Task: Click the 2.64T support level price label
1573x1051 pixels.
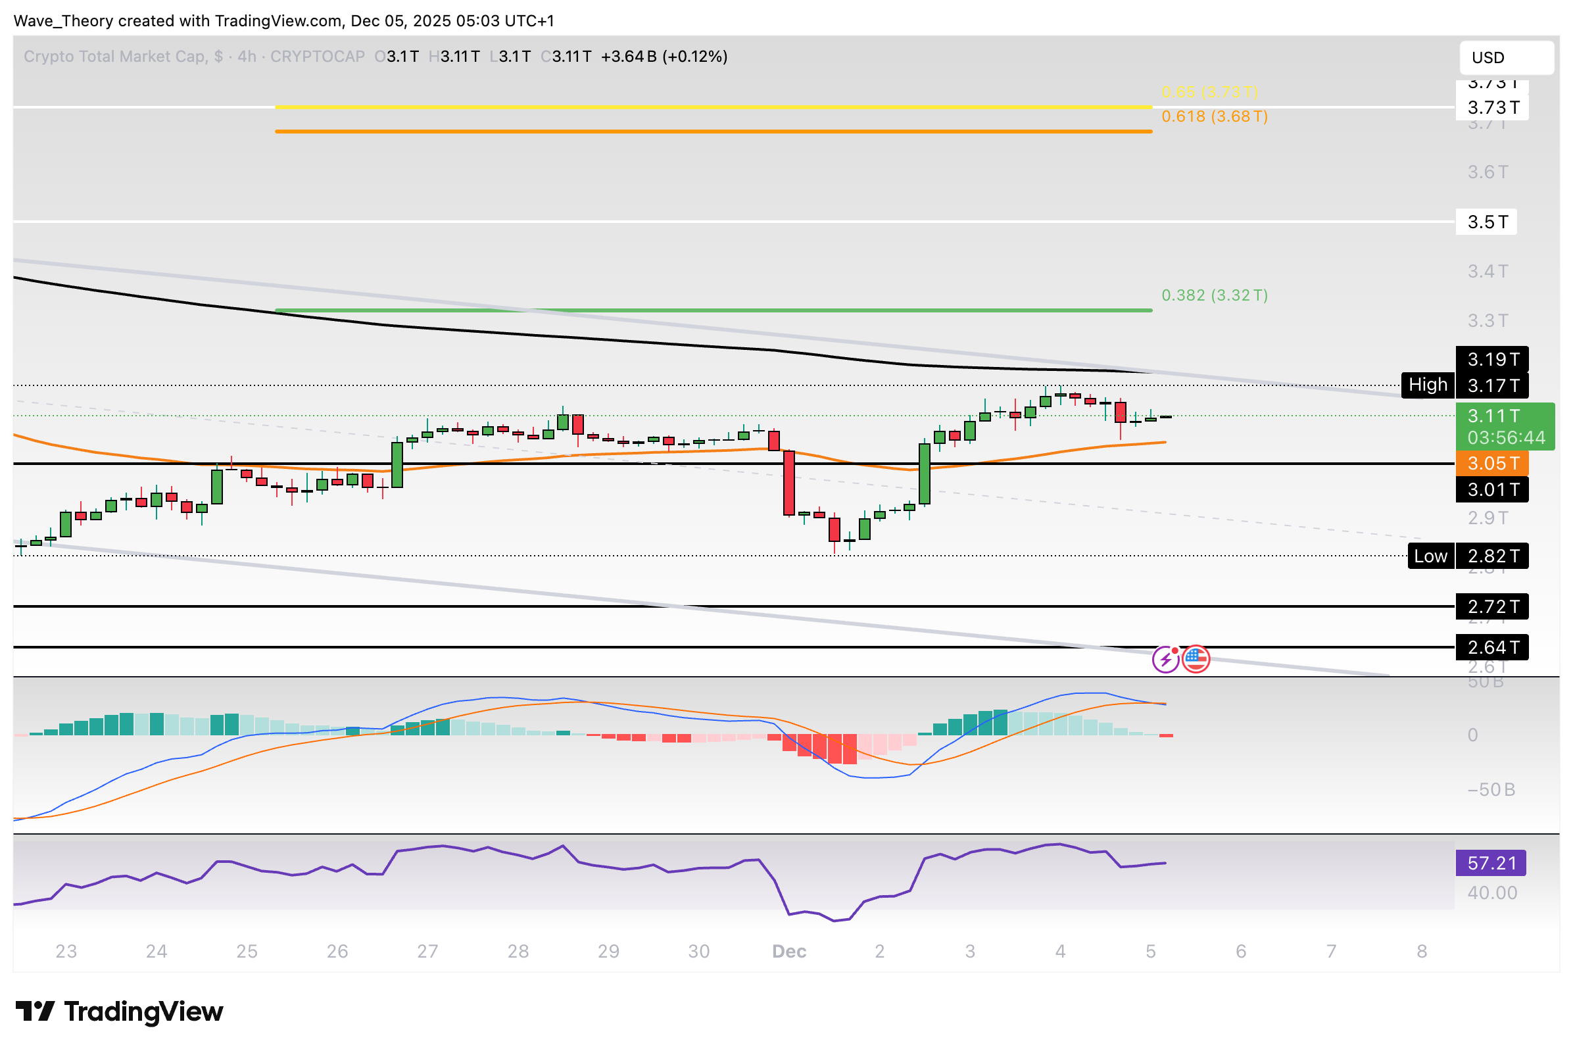Action: (1493, 647)
